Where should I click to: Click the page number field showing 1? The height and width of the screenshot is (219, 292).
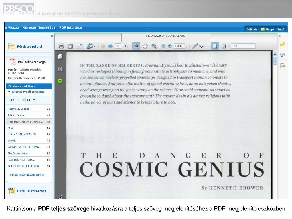pos(118,46)
